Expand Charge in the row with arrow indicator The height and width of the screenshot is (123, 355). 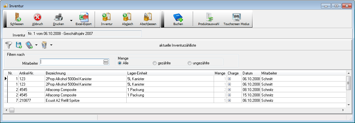(x=229, y=79)
